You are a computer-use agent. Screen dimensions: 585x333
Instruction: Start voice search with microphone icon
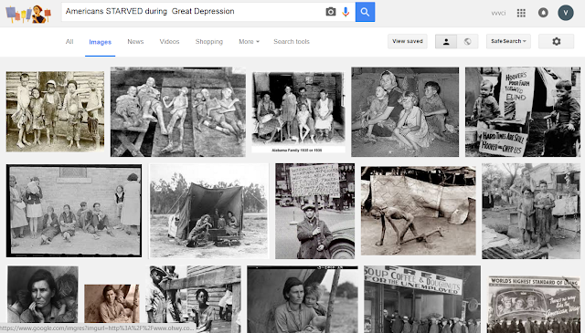(346, 12)
